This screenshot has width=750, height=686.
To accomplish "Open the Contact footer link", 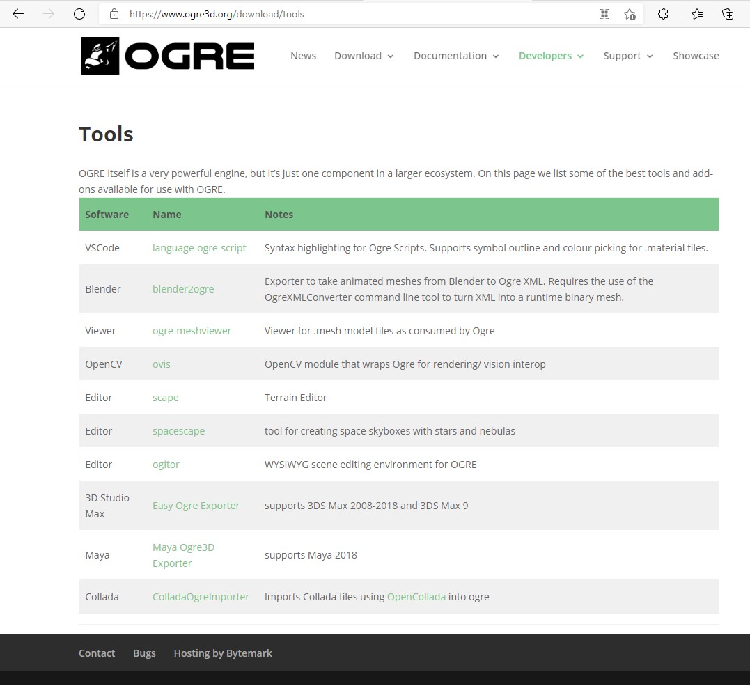I will coord(97,653).
